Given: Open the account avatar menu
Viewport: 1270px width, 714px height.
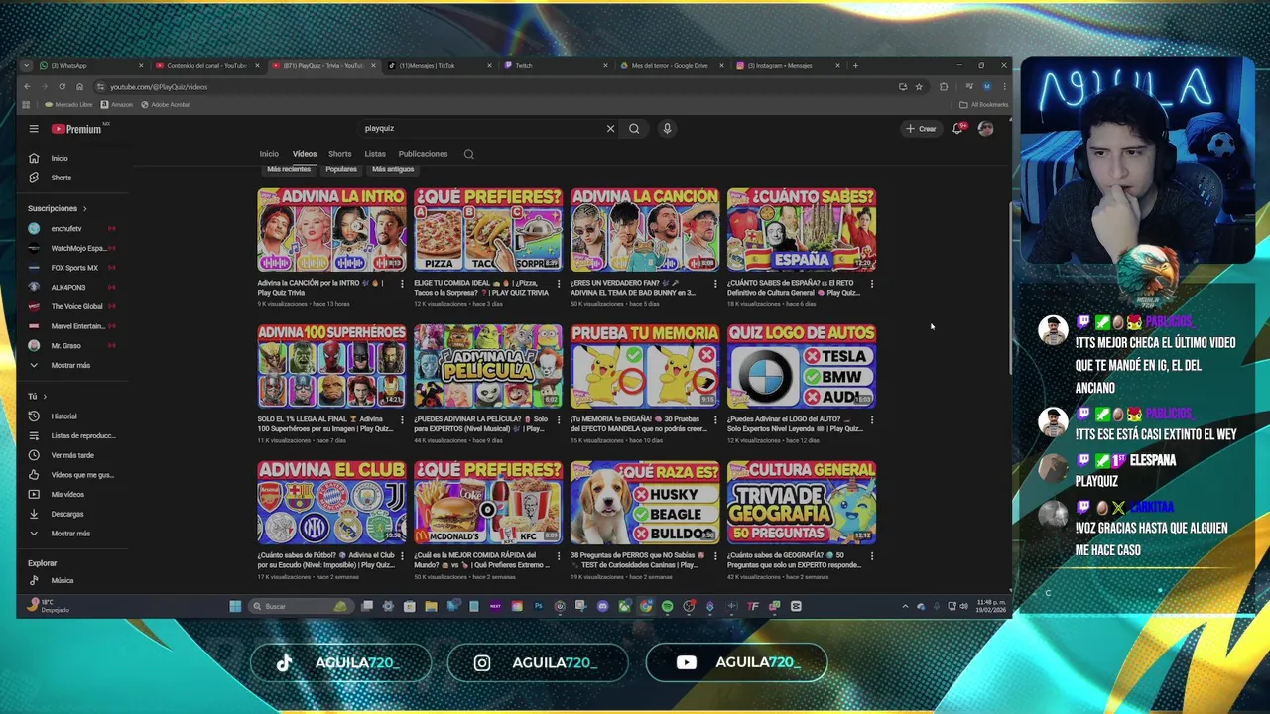Looking at the screenshot, I should click(x=985, y=128).
